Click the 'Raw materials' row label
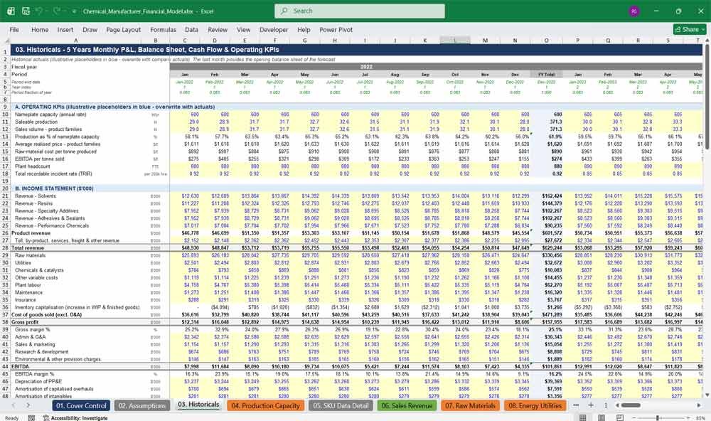Screen dimensions: 711x421 coord(31,255)
